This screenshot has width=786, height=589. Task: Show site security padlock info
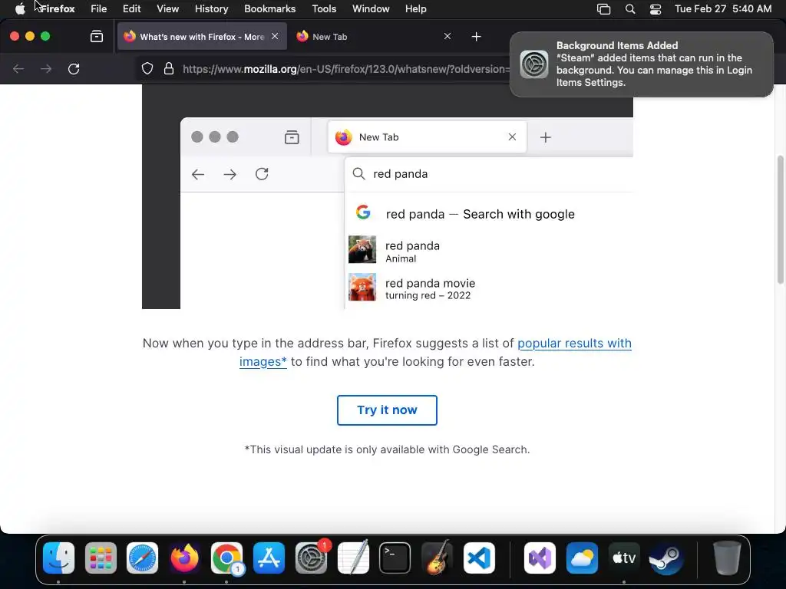tap(169, 68)
